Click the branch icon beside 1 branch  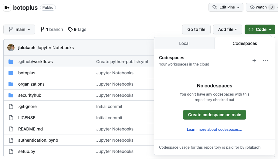click(42, 29)
